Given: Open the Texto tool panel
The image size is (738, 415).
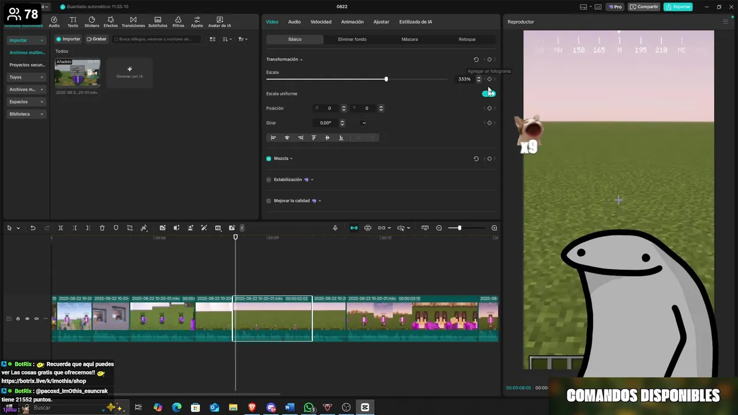Looking at the screenshot, I should point(73,22).
